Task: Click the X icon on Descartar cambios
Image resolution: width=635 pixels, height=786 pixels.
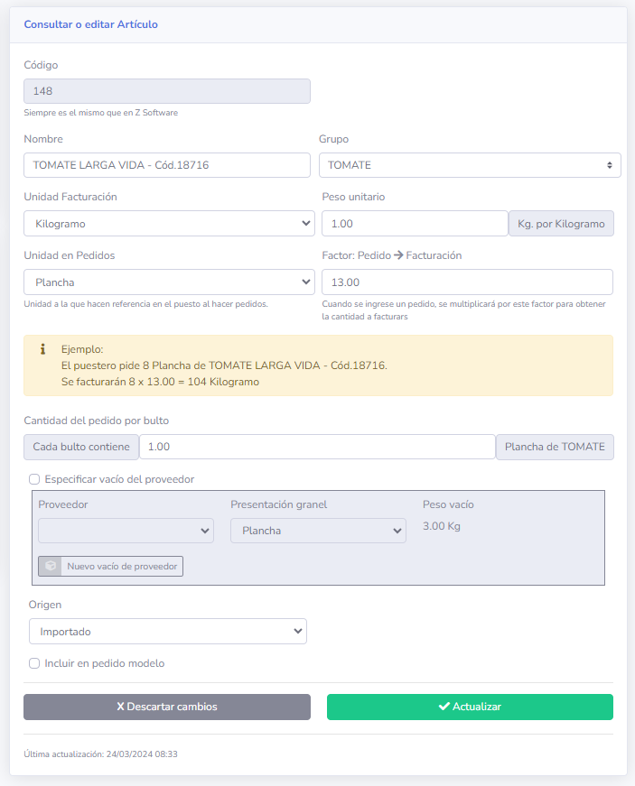Action: click(121, 707)
